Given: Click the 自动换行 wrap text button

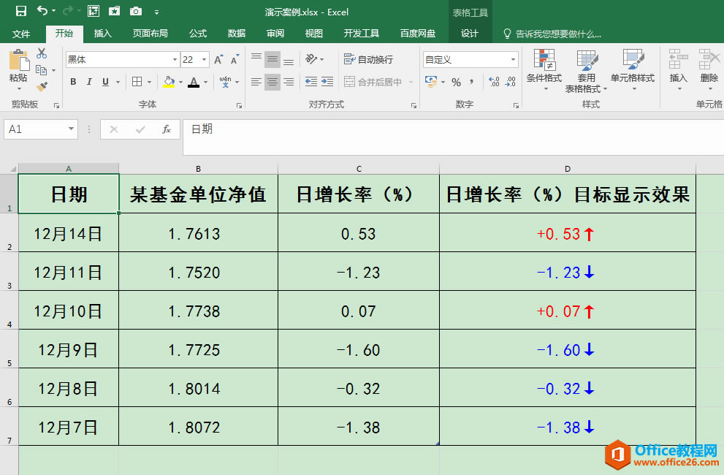Looking at the screenshot, I should click(368, 59).
